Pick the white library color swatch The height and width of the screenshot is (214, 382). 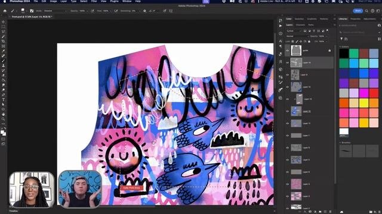click(344, 131)
